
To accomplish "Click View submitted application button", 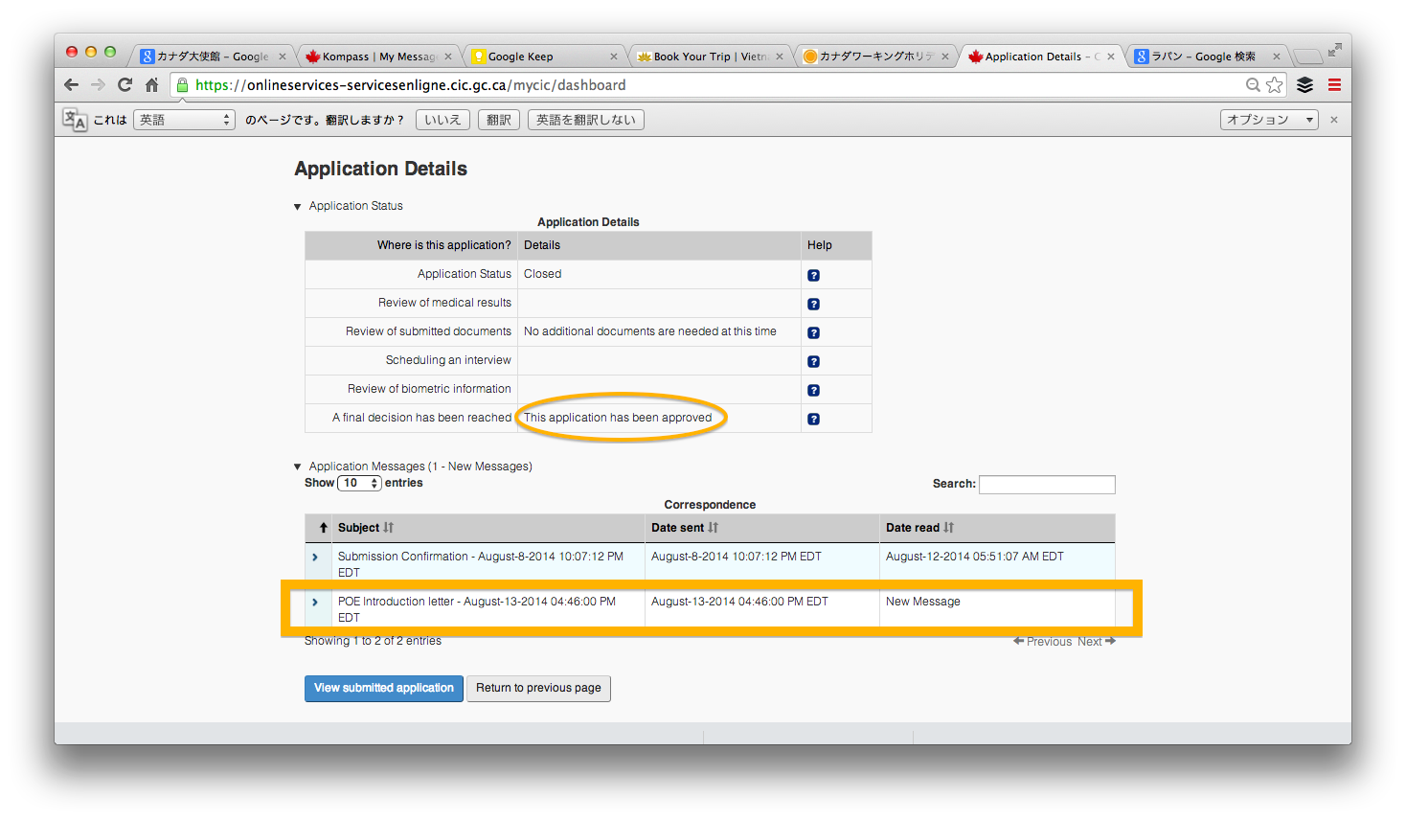I will point(383,688).
